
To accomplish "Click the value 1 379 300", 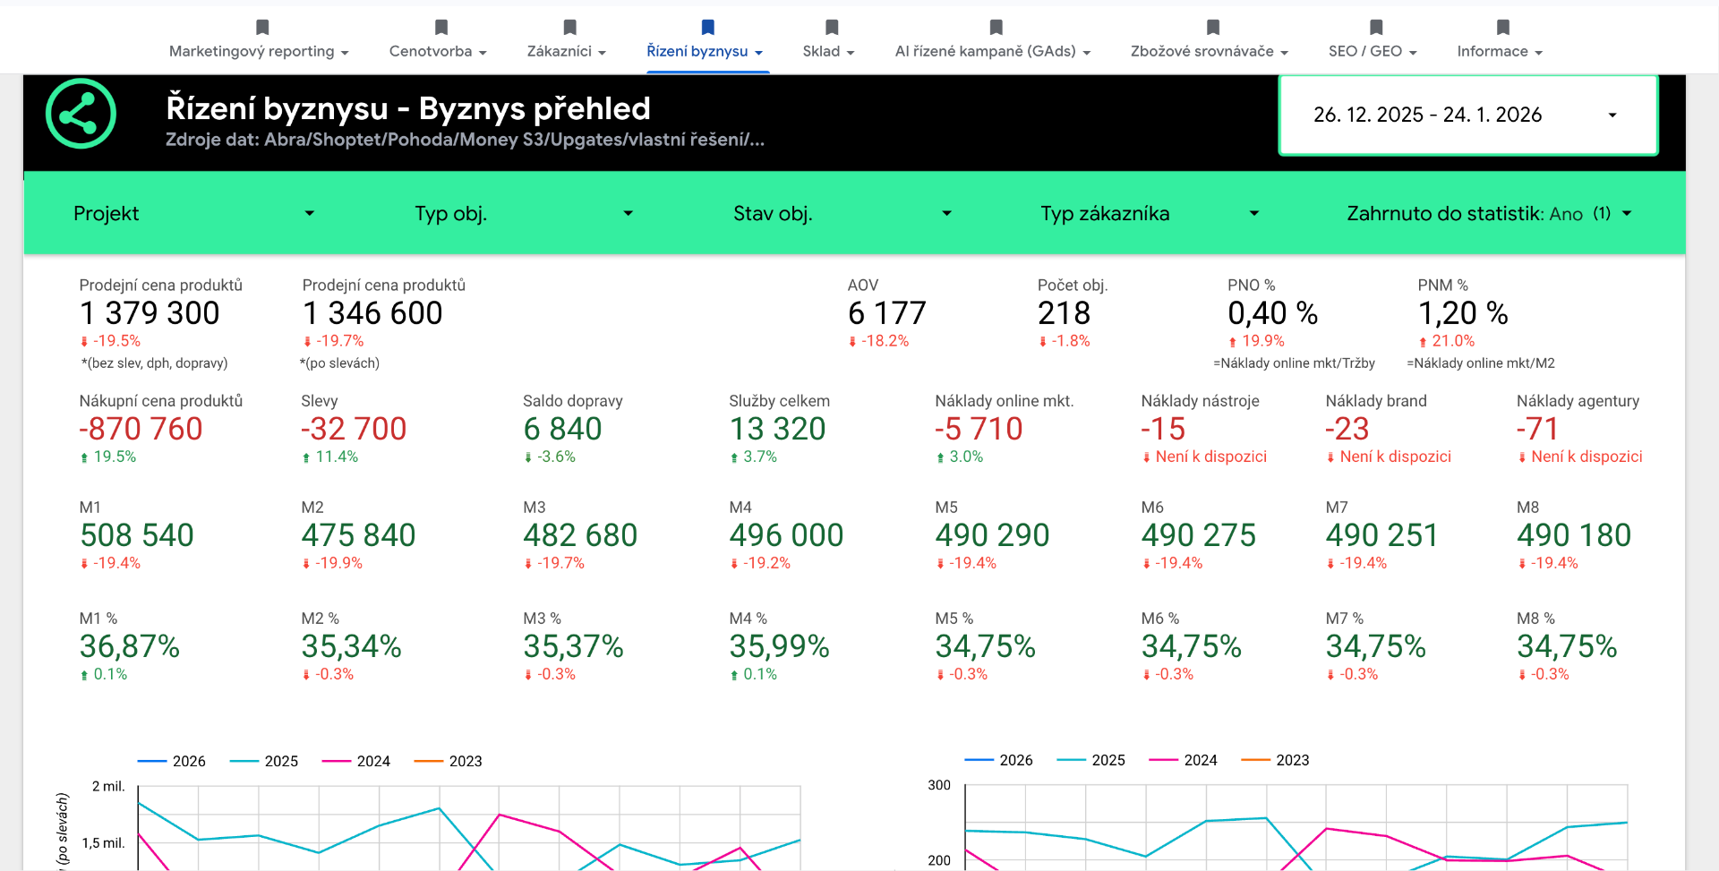I will [150, 313].
